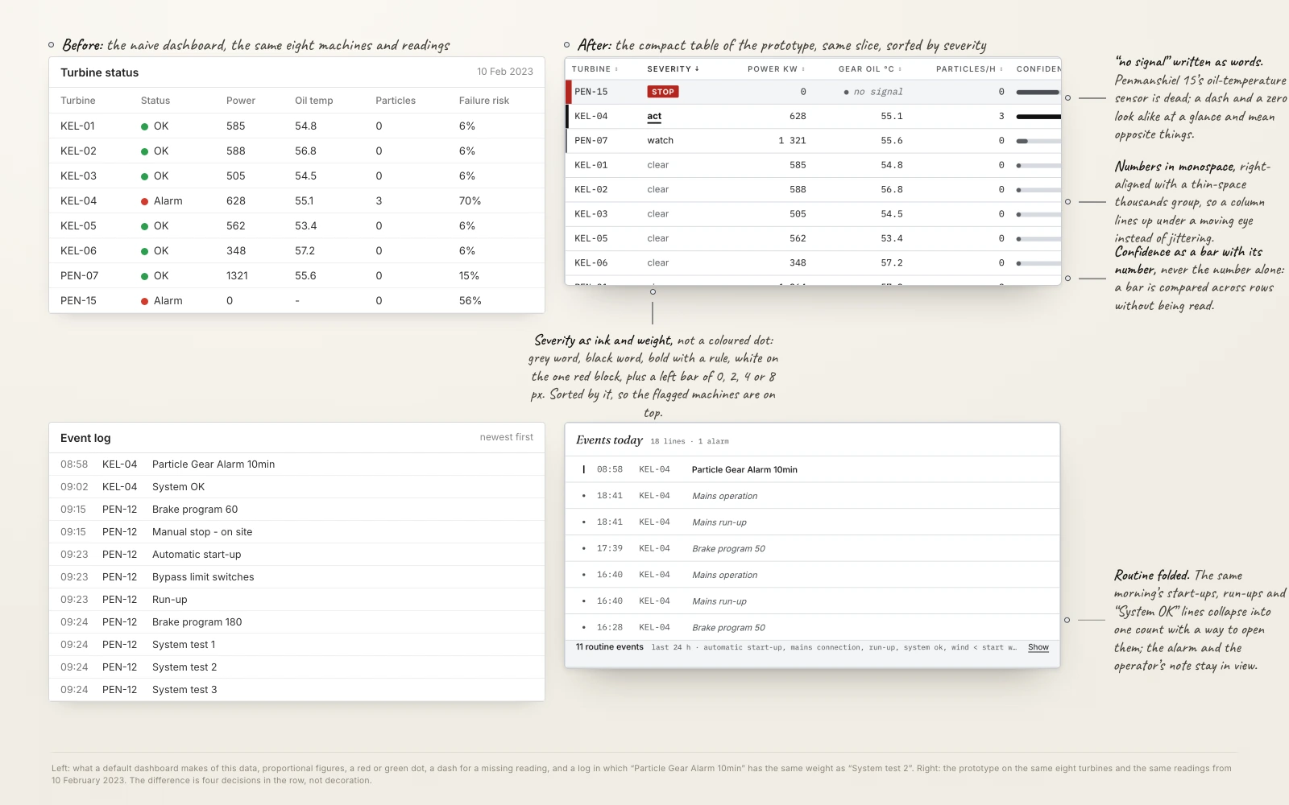Sort by the Power kW column header
The width and height of the screenshot is (1289, 805).
click(776, 69)
